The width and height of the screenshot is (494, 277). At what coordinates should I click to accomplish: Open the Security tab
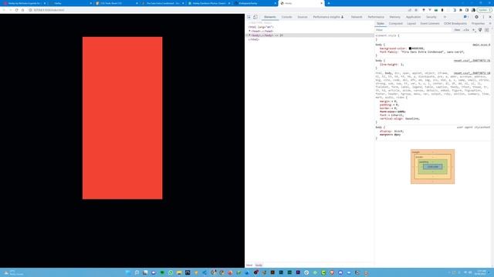(x=431, y=17)
